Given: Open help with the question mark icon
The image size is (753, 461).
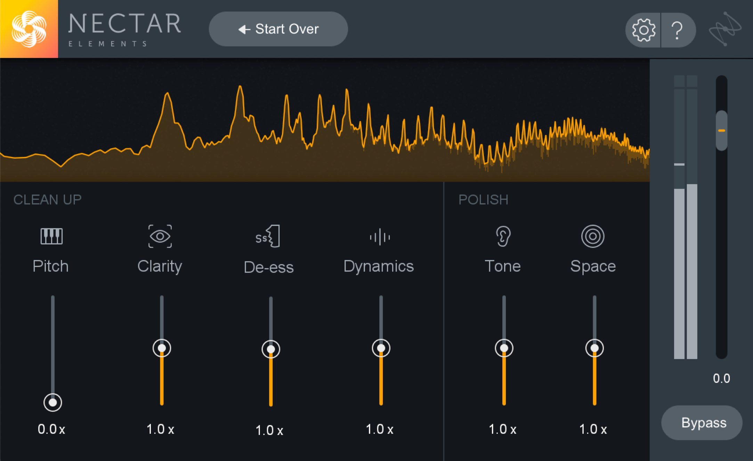Looking at the screenshot, I should point(677,30).
